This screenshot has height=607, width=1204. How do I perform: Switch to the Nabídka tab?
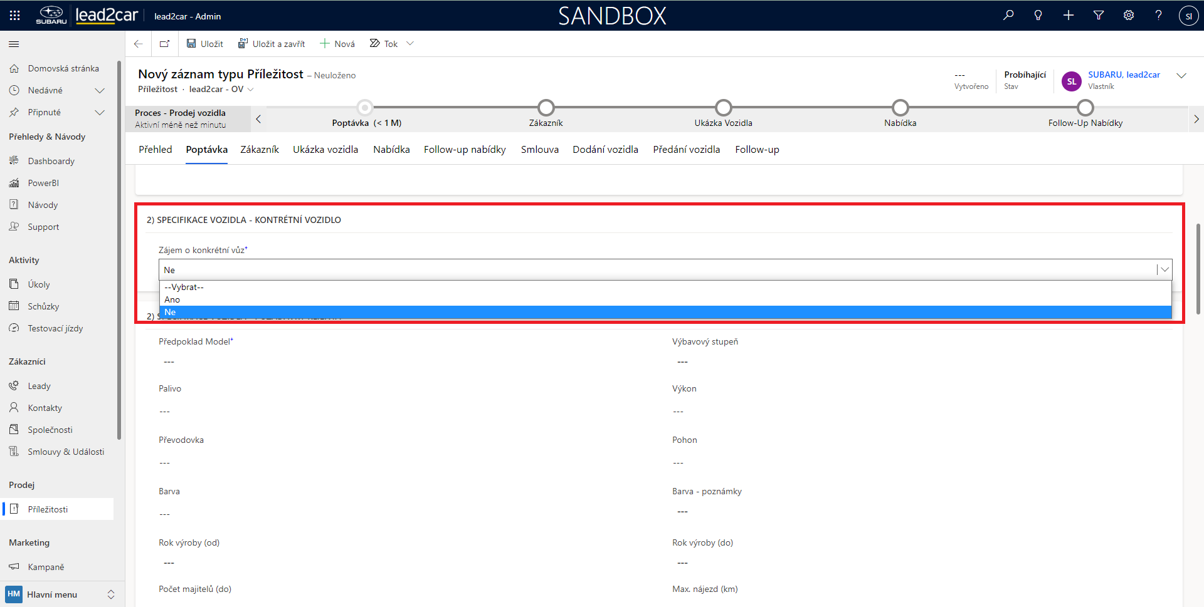pos(391,150)
